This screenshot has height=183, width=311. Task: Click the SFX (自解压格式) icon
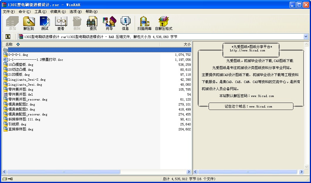pos(163,23)
